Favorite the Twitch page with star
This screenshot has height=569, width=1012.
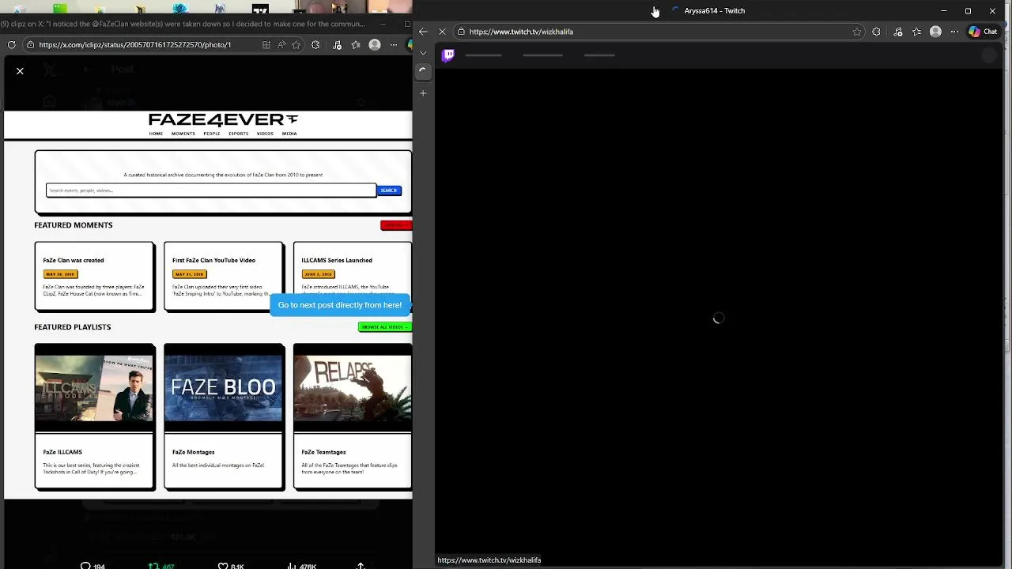(857, 32)
